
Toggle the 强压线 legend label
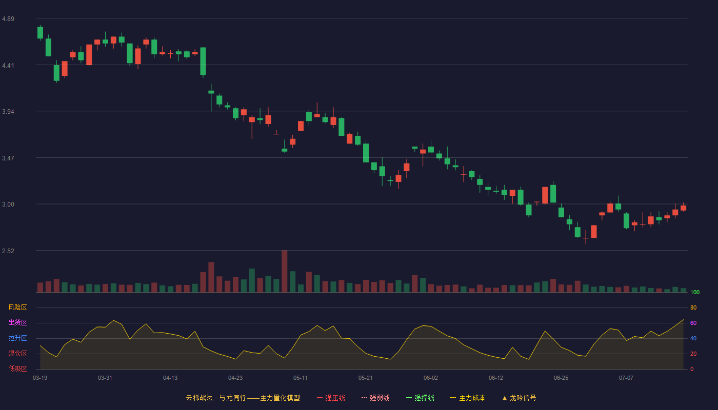(335, 398)
